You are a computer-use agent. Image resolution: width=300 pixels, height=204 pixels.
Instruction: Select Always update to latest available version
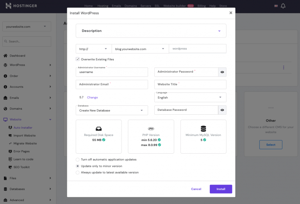tap(78, 172)
